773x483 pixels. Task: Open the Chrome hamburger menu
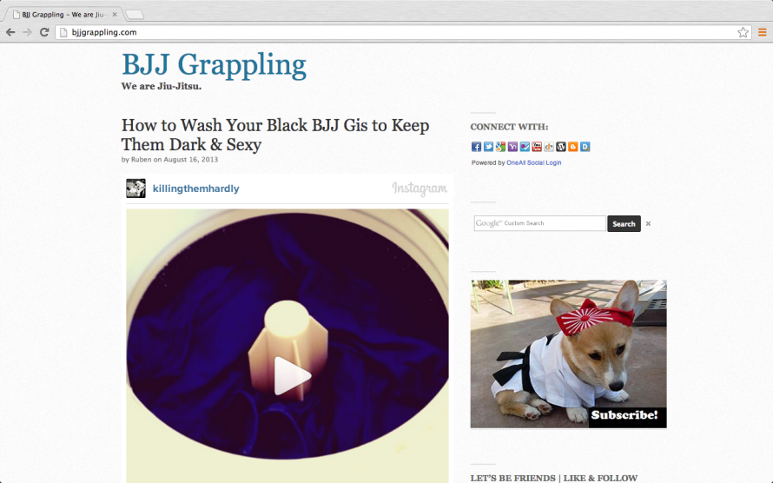pyautogui.click(x=763, y=32)
